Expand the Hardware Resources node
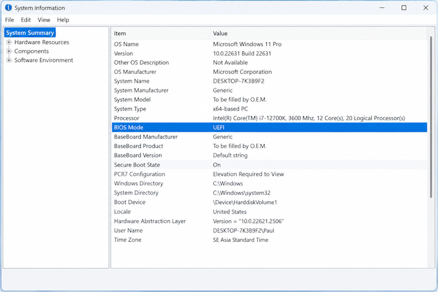 pos(9,42)
